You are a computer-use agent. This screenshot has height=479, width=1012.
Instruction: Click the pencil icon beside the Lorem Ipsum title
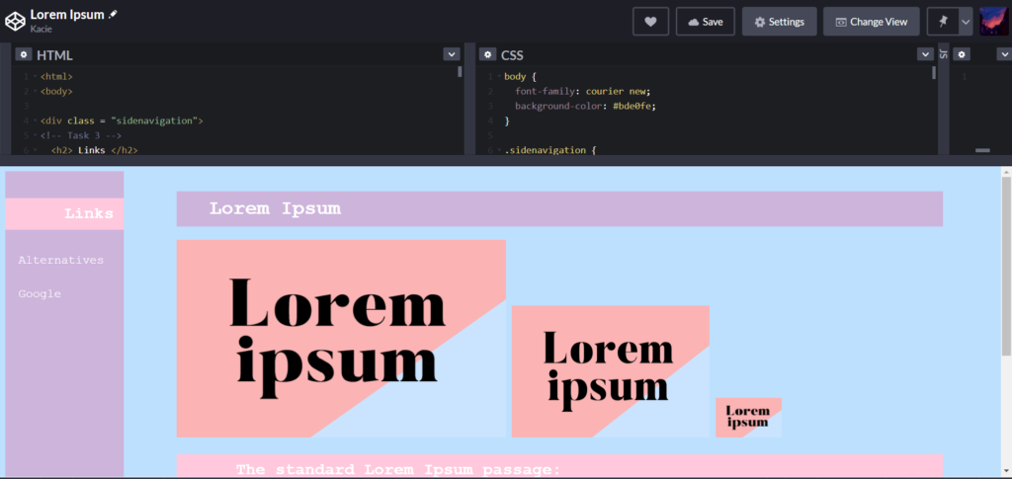113,15
